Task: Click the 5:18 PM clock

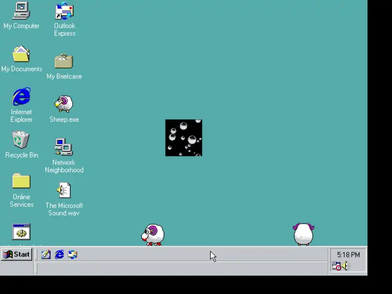Action: click(348, 255)
